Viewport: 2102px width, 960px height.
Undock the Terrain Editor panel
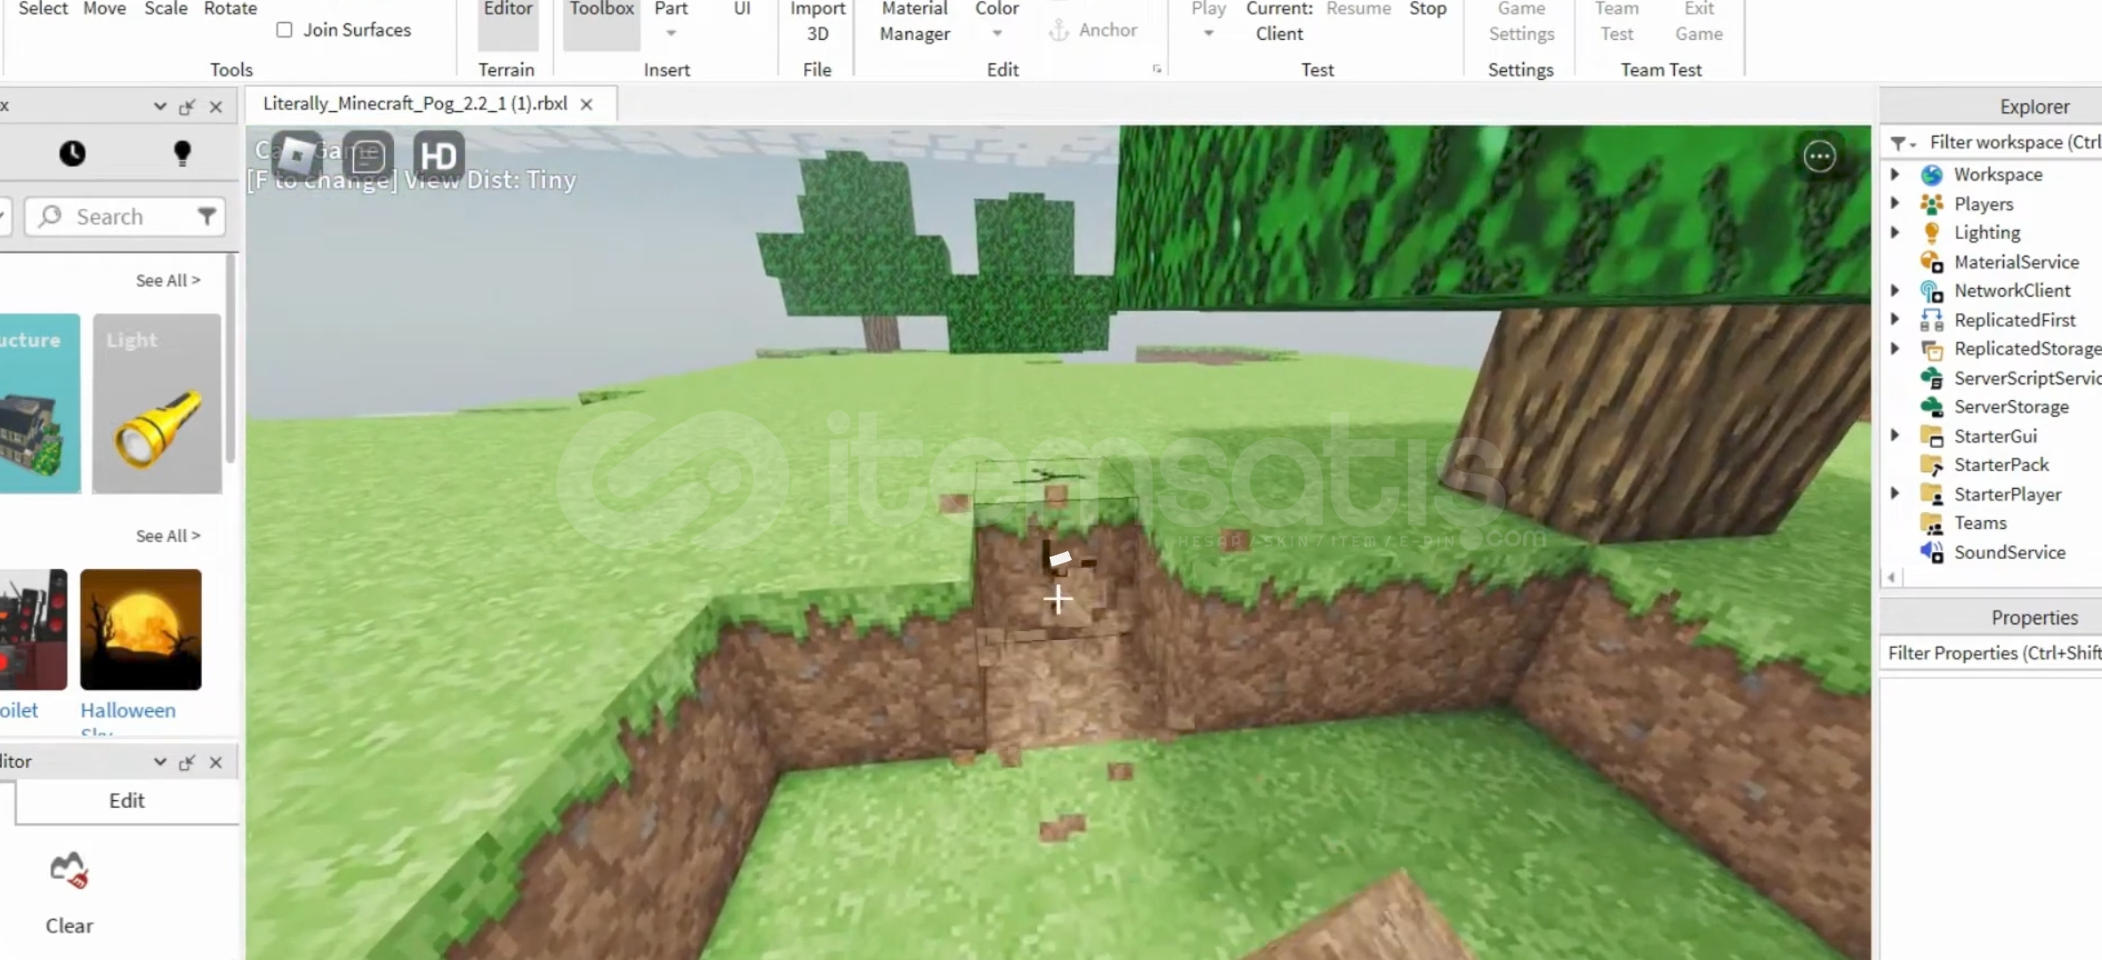pos(187,762)
